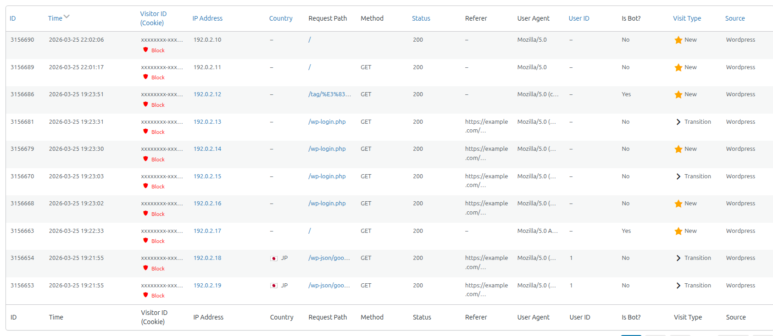Viewport: 773px width, 336px height.
Task: Click the Block shield icon for visit 3156663
Action: 146,241
